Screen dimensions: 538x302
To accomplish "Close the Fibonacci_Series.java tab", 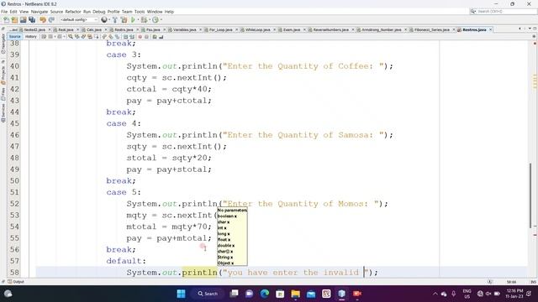I will pyautogui.click(x=454, y=30).
